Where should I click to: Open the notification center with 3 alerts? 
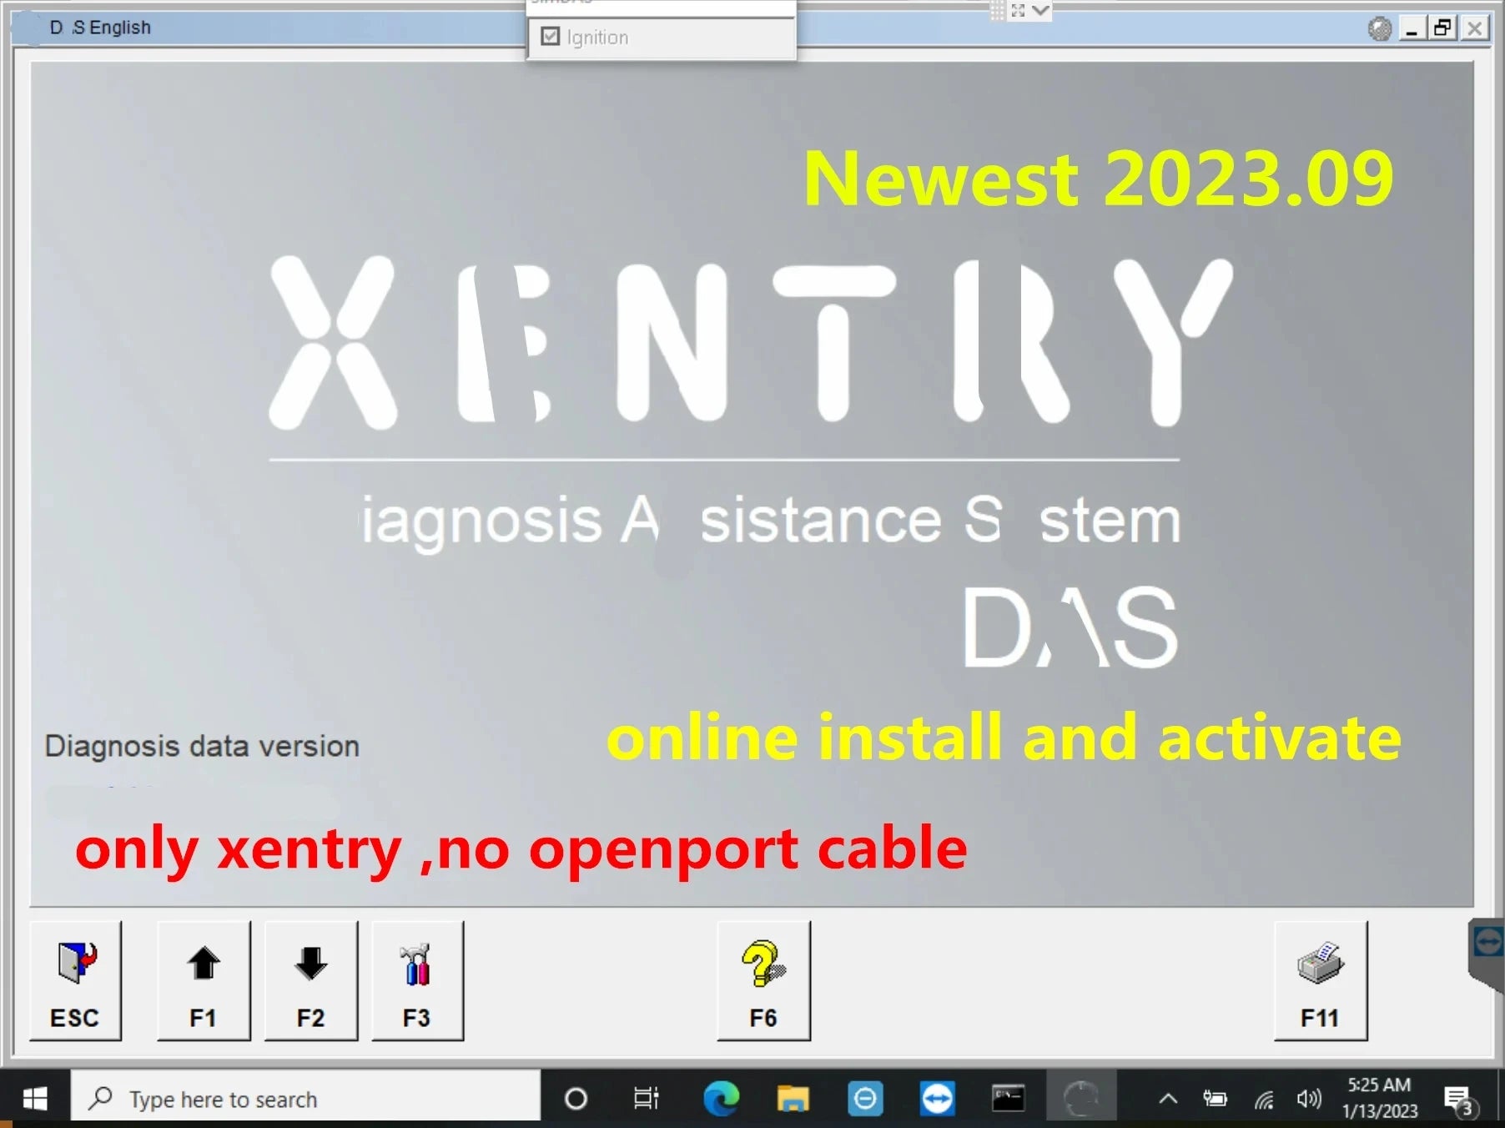1459,1099
